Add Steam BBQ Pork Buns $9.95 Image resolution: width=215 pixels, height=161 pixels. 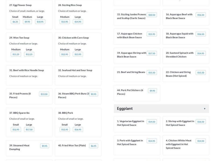click(94, 94)
